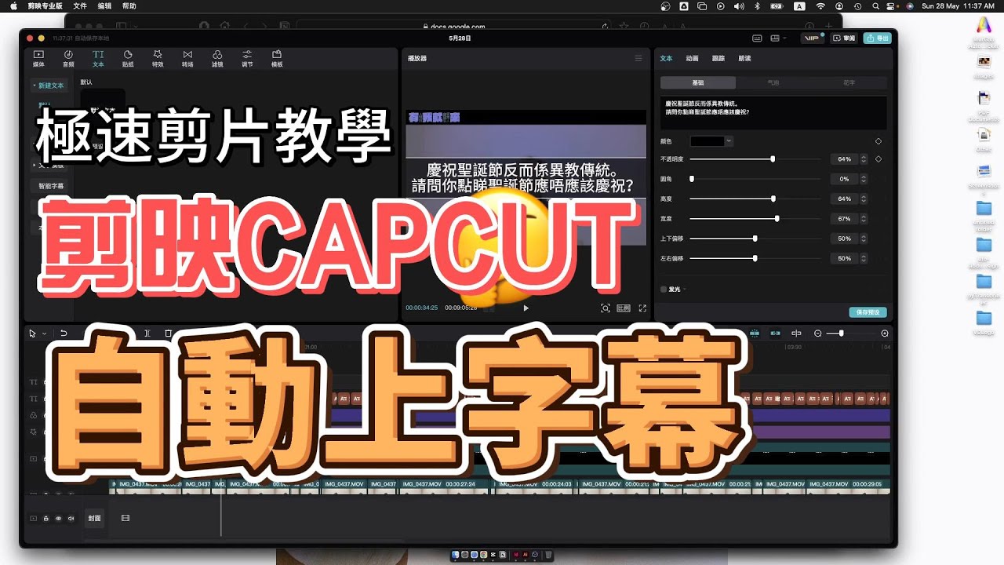Select the 文本 text tool in top toolbar
This screenshot has height=565, width=1004.
tap(98, 59)
